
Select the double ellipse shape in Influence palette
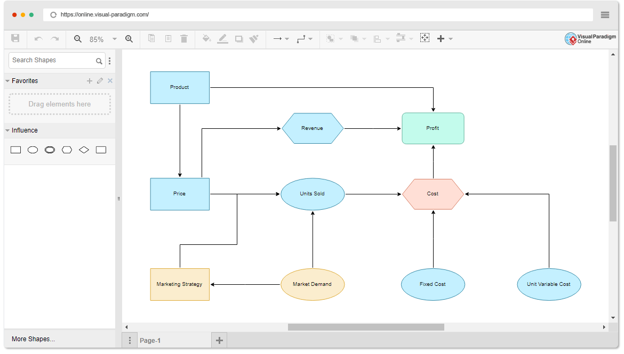(x=50, y=150)
